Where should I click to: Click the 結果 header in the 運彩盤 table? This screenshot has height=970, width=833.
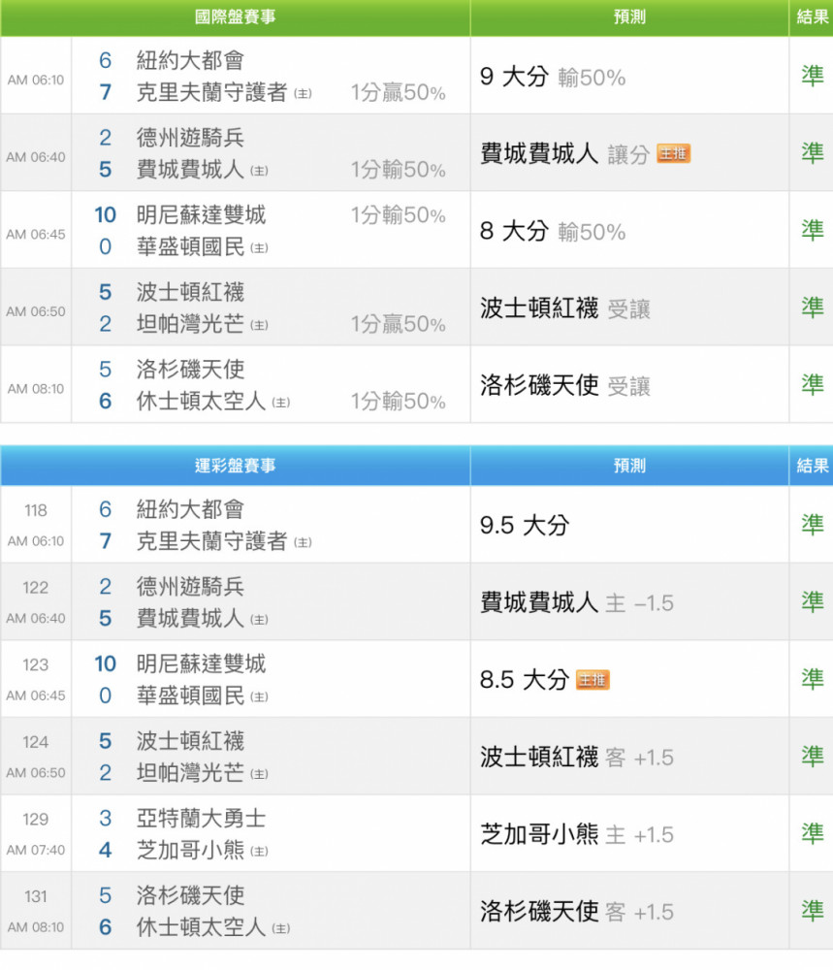click(812, 466)
